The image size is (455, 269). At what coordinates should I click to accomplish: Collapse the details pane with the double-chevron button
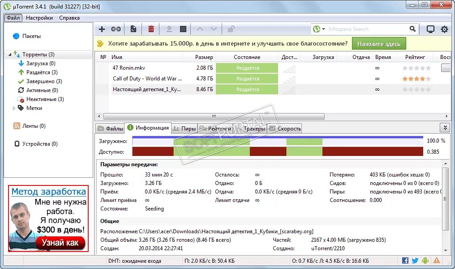(445, 127)
